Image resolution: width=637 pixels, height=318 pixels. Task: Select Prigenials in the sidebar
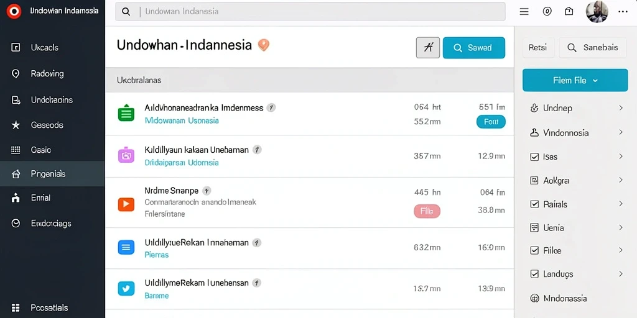[x=52, y=174]
